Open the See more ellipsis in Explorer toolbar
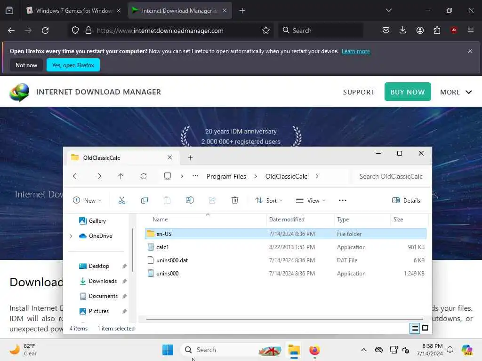The height and width of the screenshot is (361, 482). [x=343, y=200]
